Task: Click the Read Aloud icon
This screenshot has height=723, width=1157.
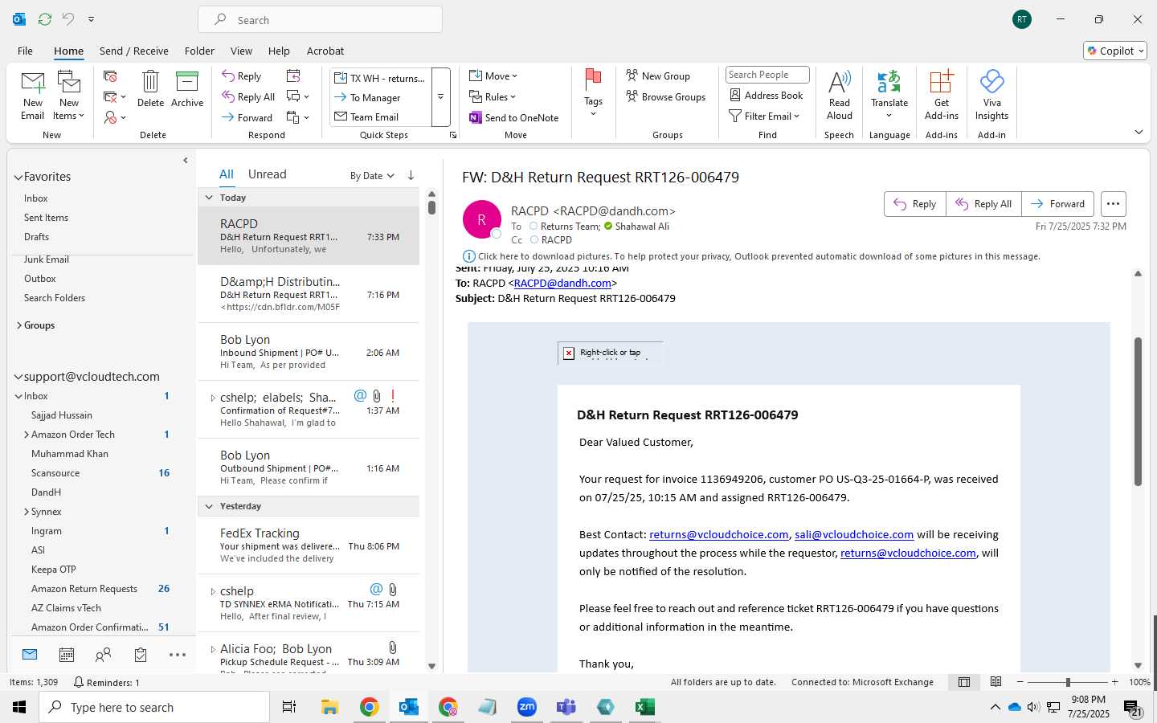Action: (839, 95)
